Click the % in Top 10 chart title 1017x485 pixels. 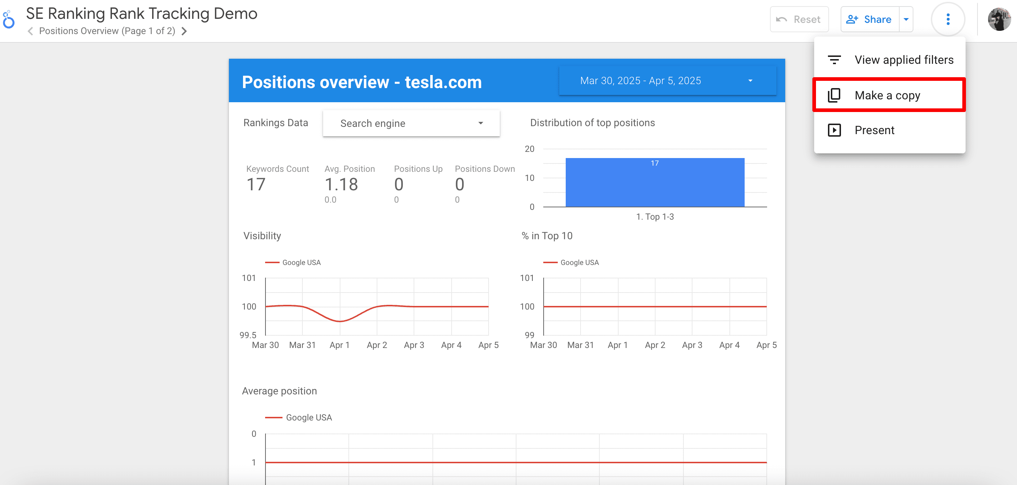(547, 236)
